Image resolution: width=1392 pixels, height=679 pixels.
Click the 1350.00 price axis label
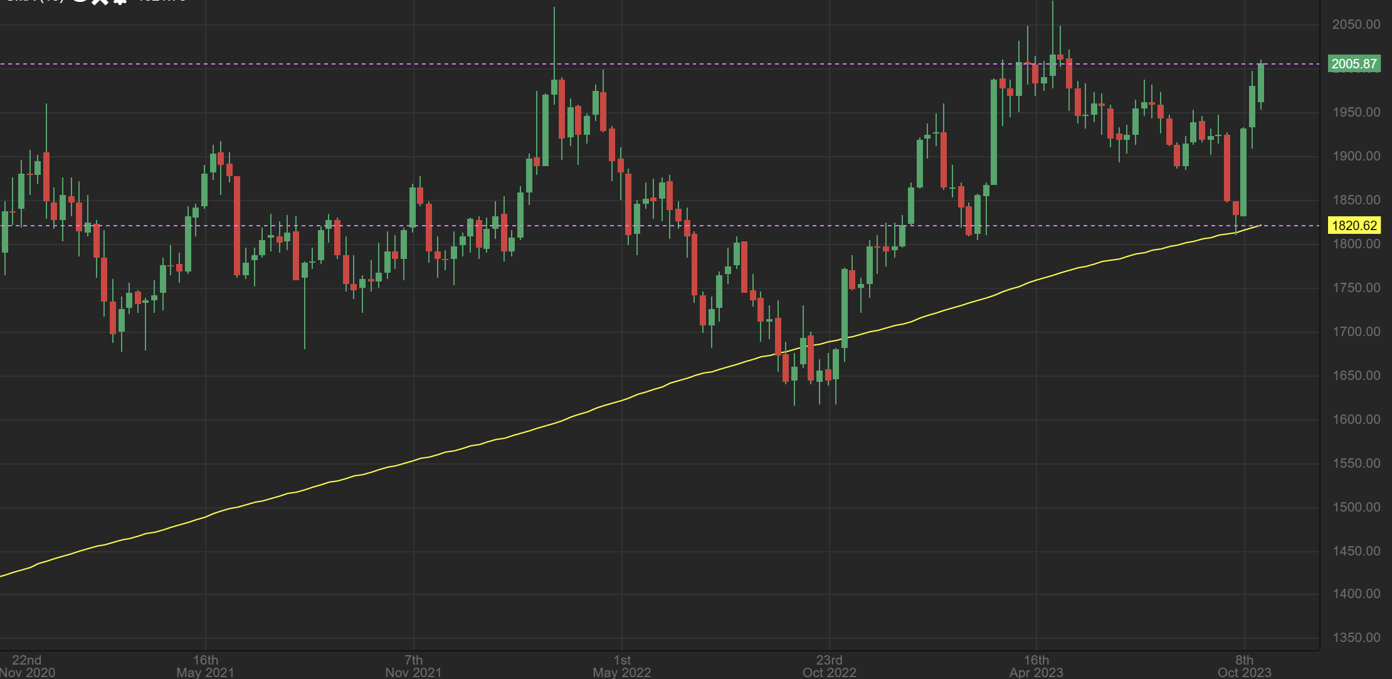(1356, 638)
